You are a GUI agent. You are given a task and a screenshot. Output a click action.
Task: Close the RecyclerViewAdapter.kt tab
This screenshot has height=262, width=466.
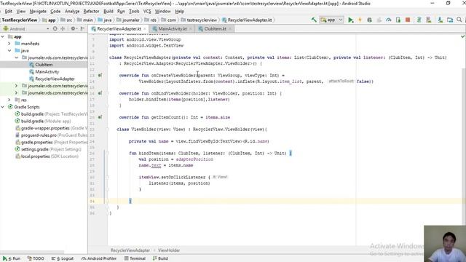click(145, 29)
